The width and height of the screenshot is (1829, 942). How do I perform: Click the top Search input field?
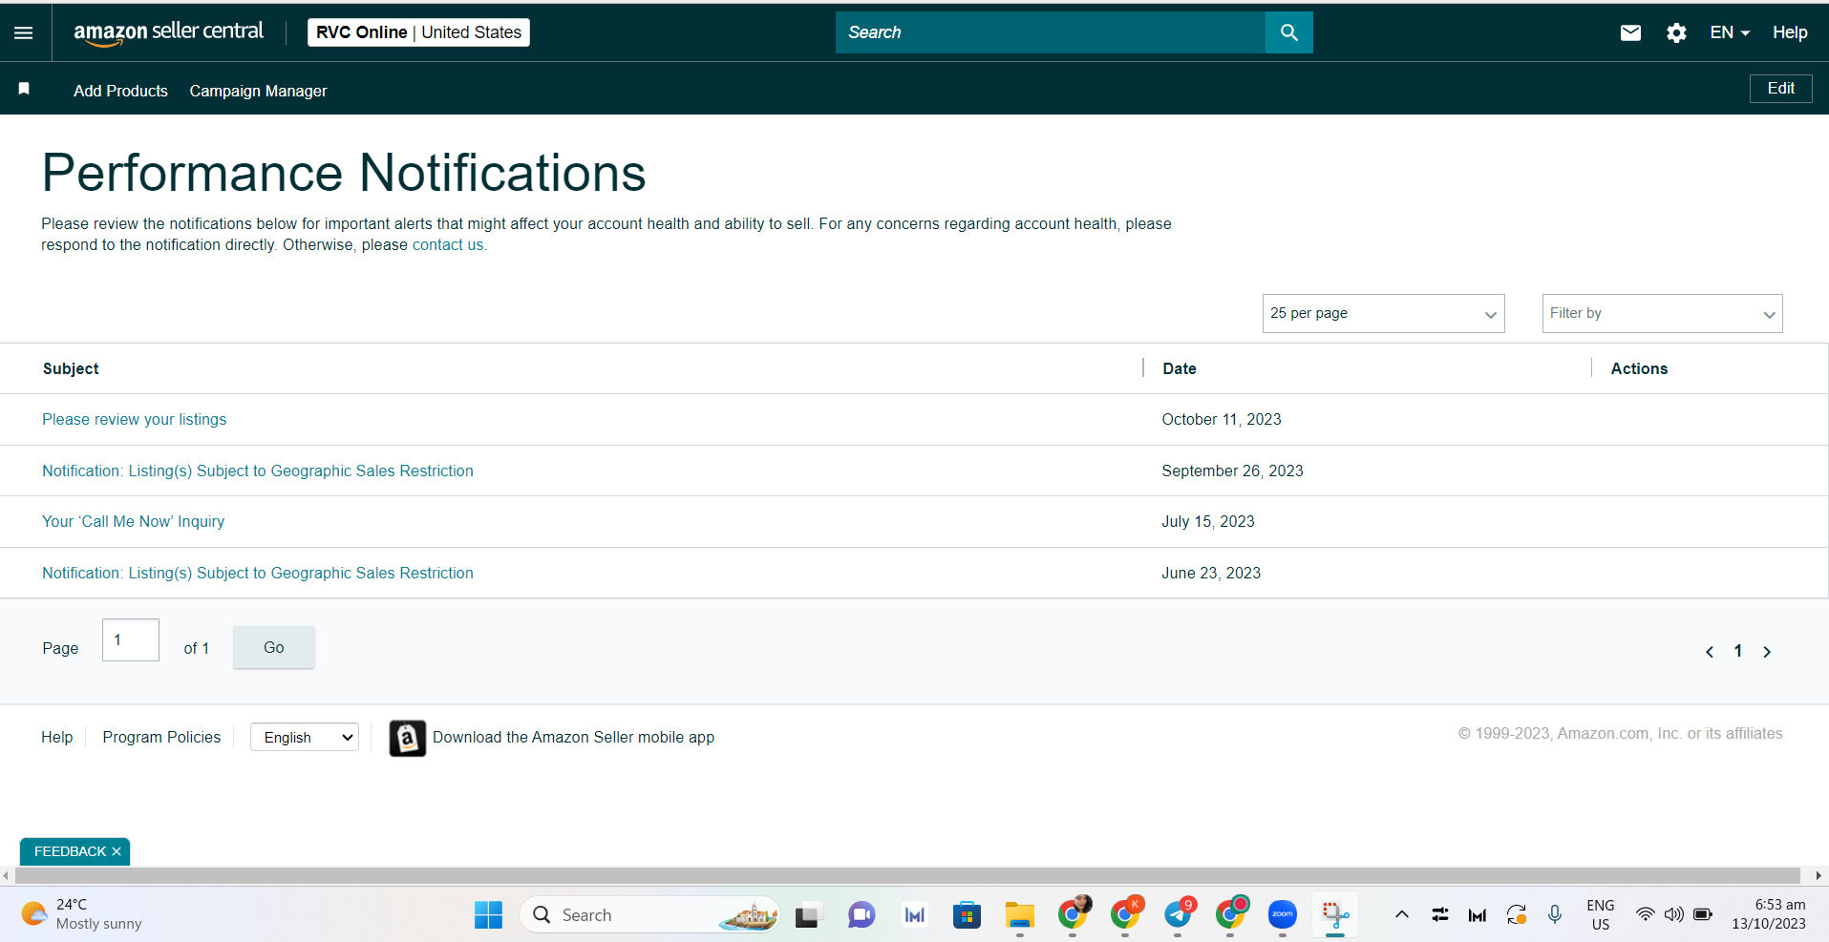(1051, 32)
